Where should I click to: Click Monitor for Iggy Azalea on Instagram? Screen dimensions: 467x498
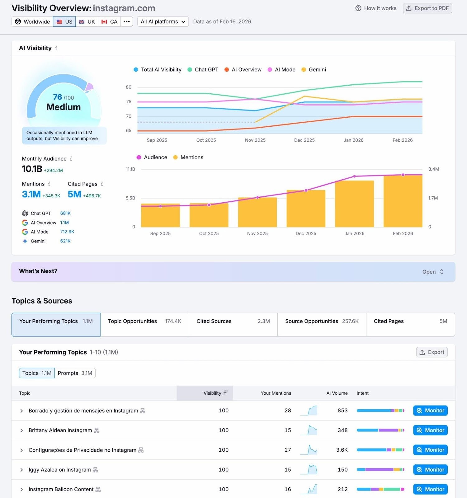click(x=430, y=469)
